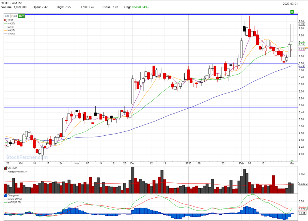Click the 0.20 MACD axis label
Image resolution: width=308 pixels, height=221 pixels.
pyautogui.click(x=301, y=201)
